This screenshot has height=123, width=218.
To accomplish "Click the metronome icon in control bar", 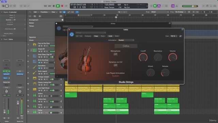I will pos(177,6).
